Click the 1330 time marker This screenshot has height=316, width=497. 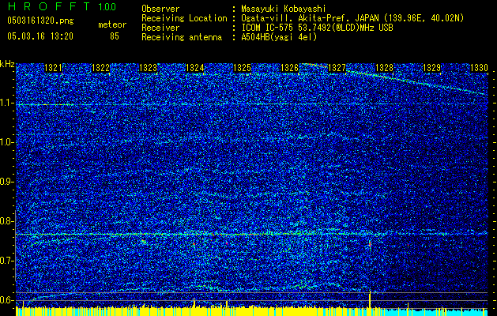[x=479, y=67]
